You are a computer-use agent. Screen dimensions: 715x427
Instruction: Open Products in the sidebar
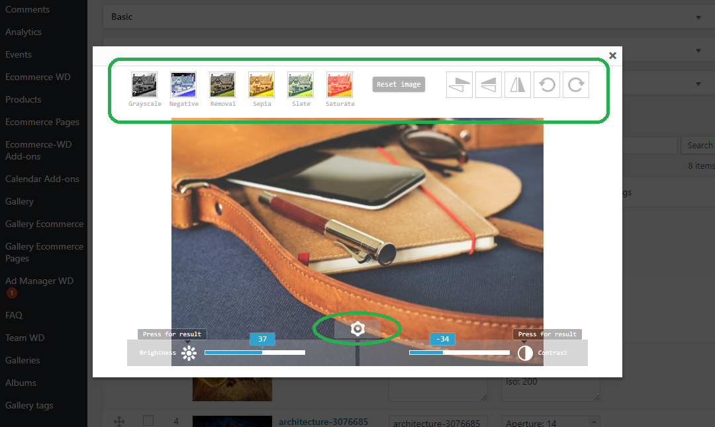pos(23,99)
